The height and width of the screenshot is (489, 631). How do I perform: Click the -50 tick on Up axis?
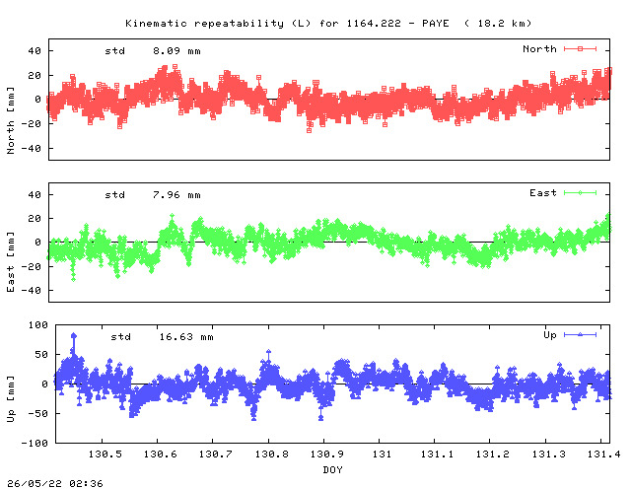click(x=38, y=414)
